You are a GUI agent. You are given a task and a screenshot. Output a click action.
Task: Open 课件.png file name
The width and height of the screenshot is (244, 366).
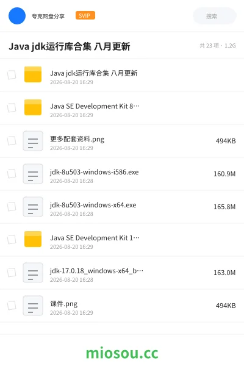(63, 304)
